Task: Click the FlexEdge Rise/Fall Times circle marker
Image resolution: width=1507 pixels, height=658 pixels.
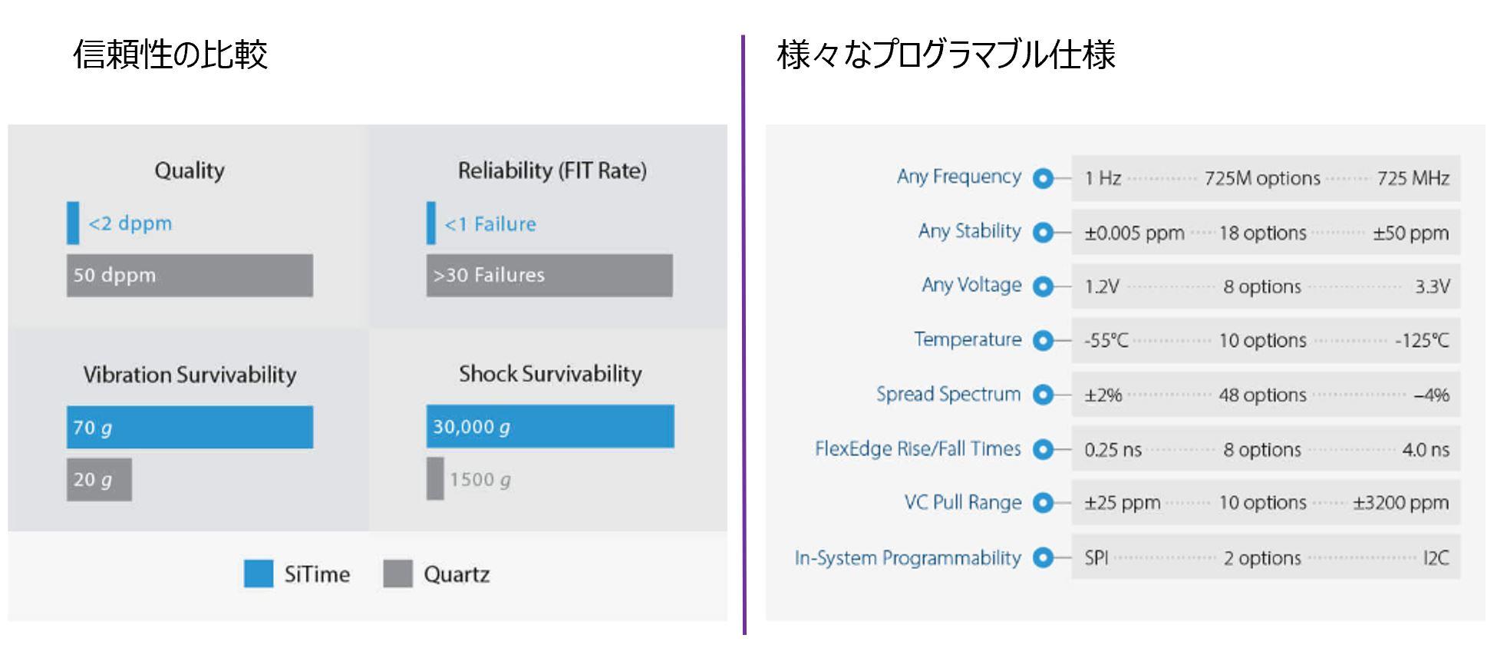Action: 1043,449
